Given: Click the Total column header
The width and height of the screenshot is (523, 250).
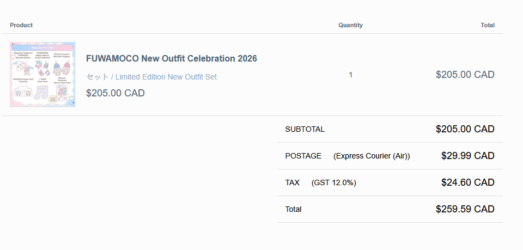Looking at the screenshot, I should pos(488,25).
